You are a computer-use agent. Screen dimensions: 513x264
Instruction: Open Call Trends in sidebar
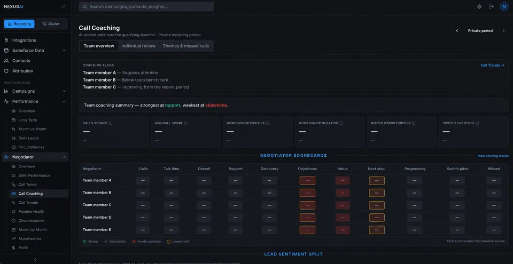[28, 203]
